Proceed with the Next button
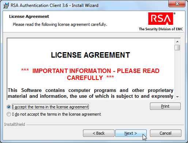 [131, 133]
